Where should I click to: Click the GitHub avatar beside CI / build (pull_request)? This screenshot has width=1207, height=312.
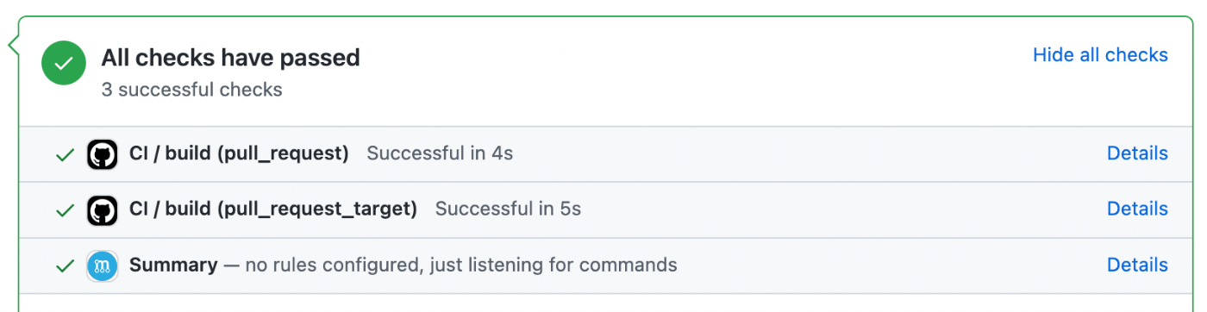[x=103, y=154]
